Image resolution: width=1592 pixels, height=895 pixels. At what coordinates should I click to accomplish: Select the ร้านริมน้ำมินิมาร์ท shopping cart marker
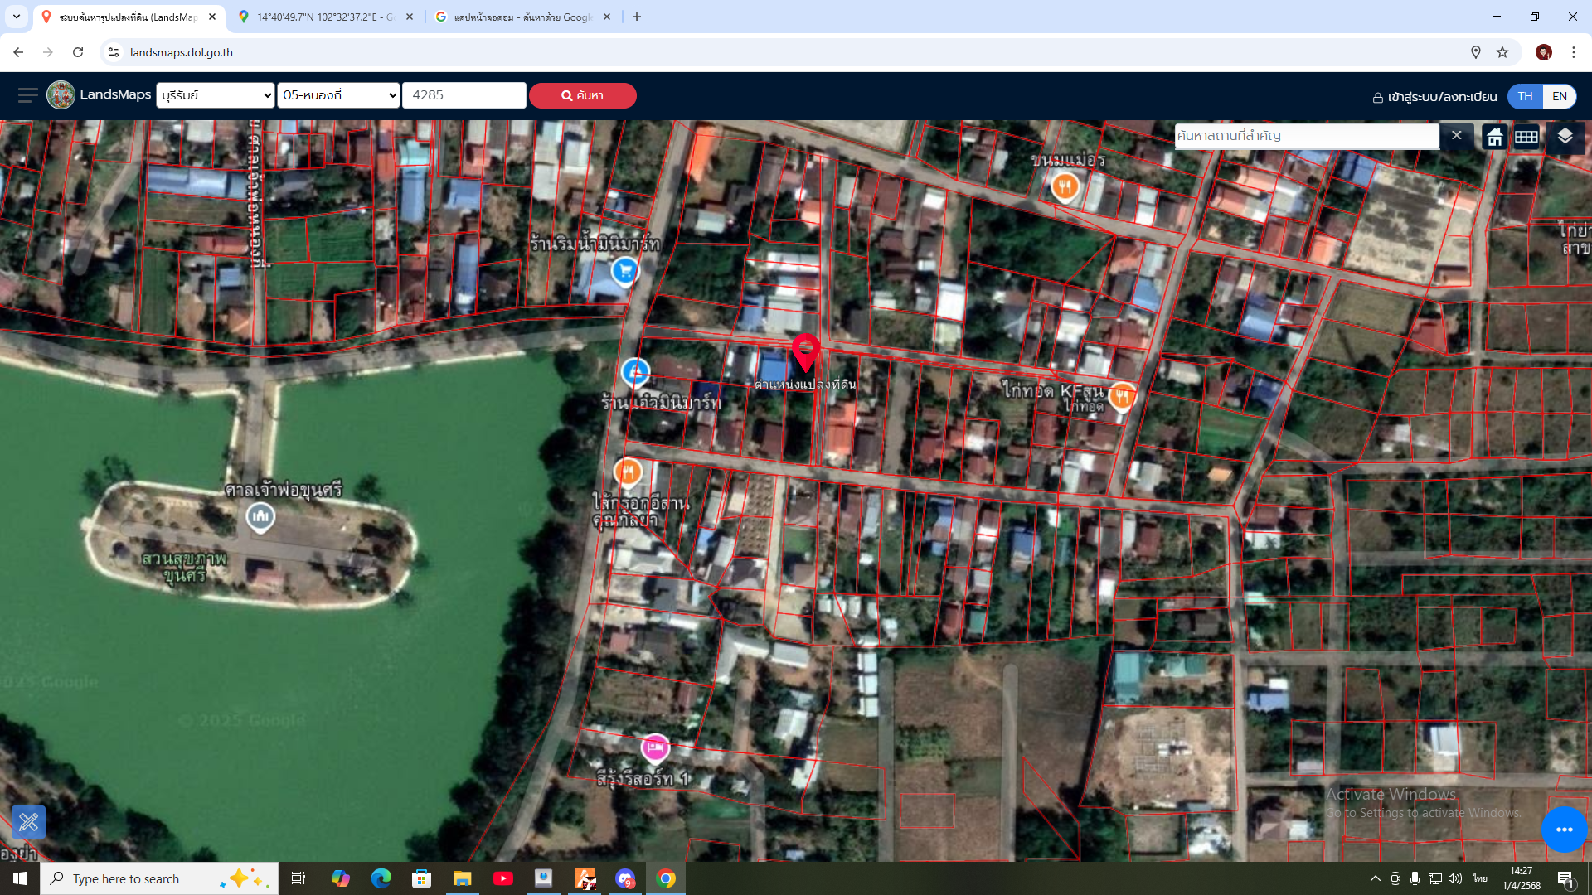tap(625, 271)
